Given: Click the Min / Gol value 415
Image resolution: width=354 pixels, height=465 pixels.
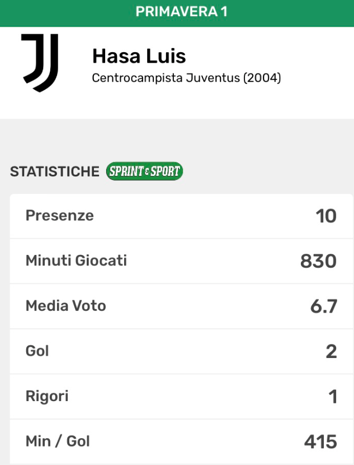Looking at the screenshot, I should pos(320,441).
